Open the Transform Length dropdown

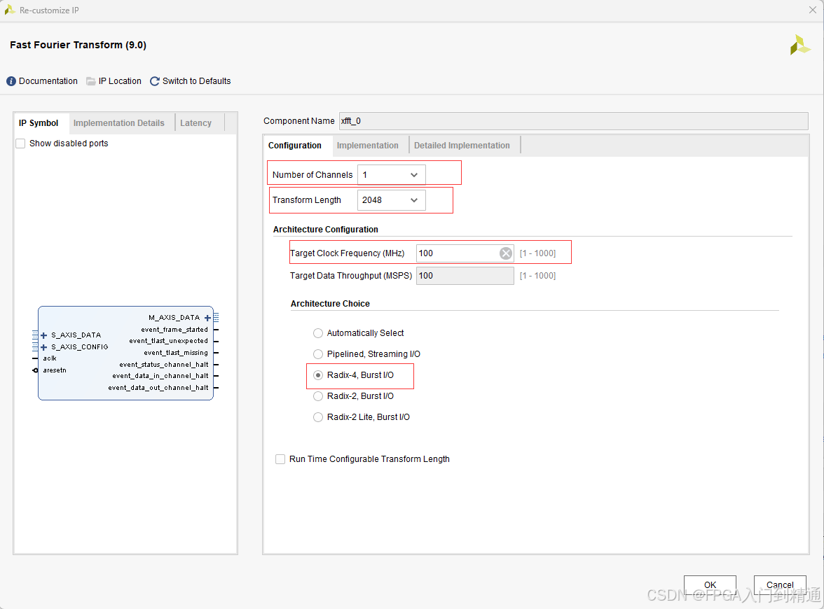click(392, 200)
